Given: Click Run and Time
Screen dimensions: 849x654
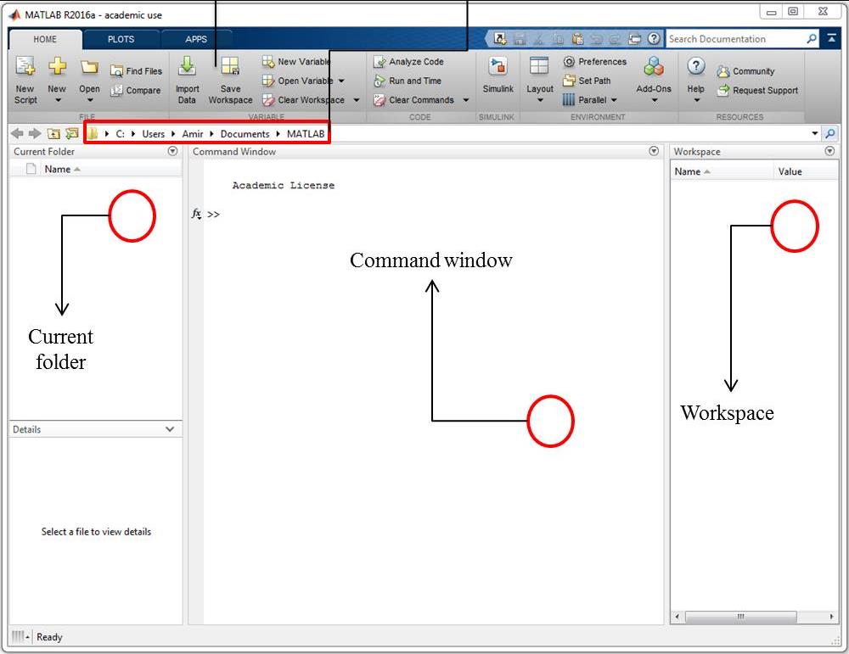Looking at the screenshot, I should [408, 81].
